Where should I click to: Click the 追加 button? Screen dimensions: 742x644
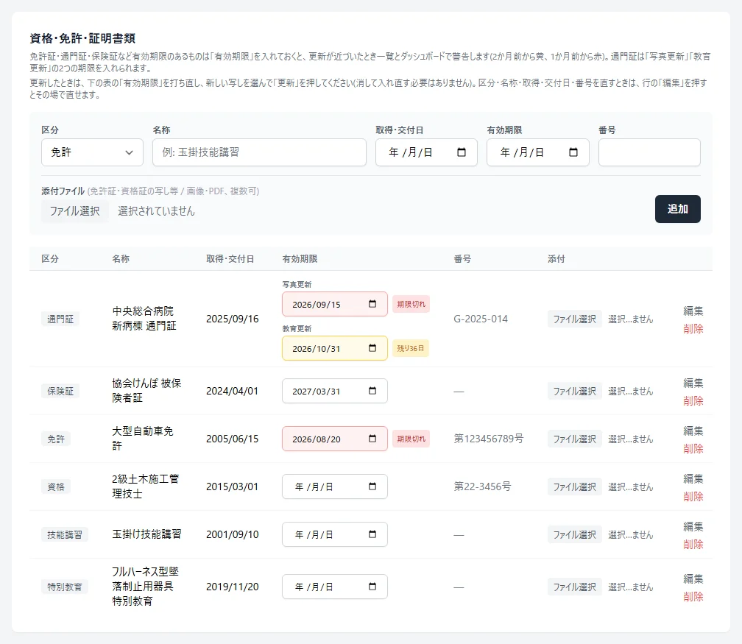(x=678, y=209)
